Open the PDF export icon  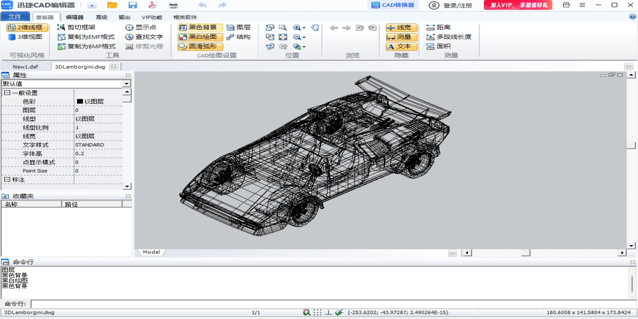pos(152,5)
